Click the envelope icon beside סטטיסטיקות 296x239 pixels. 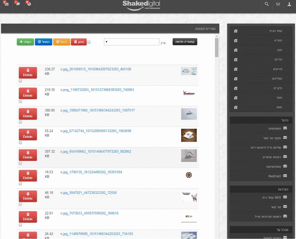coord(285,166)
